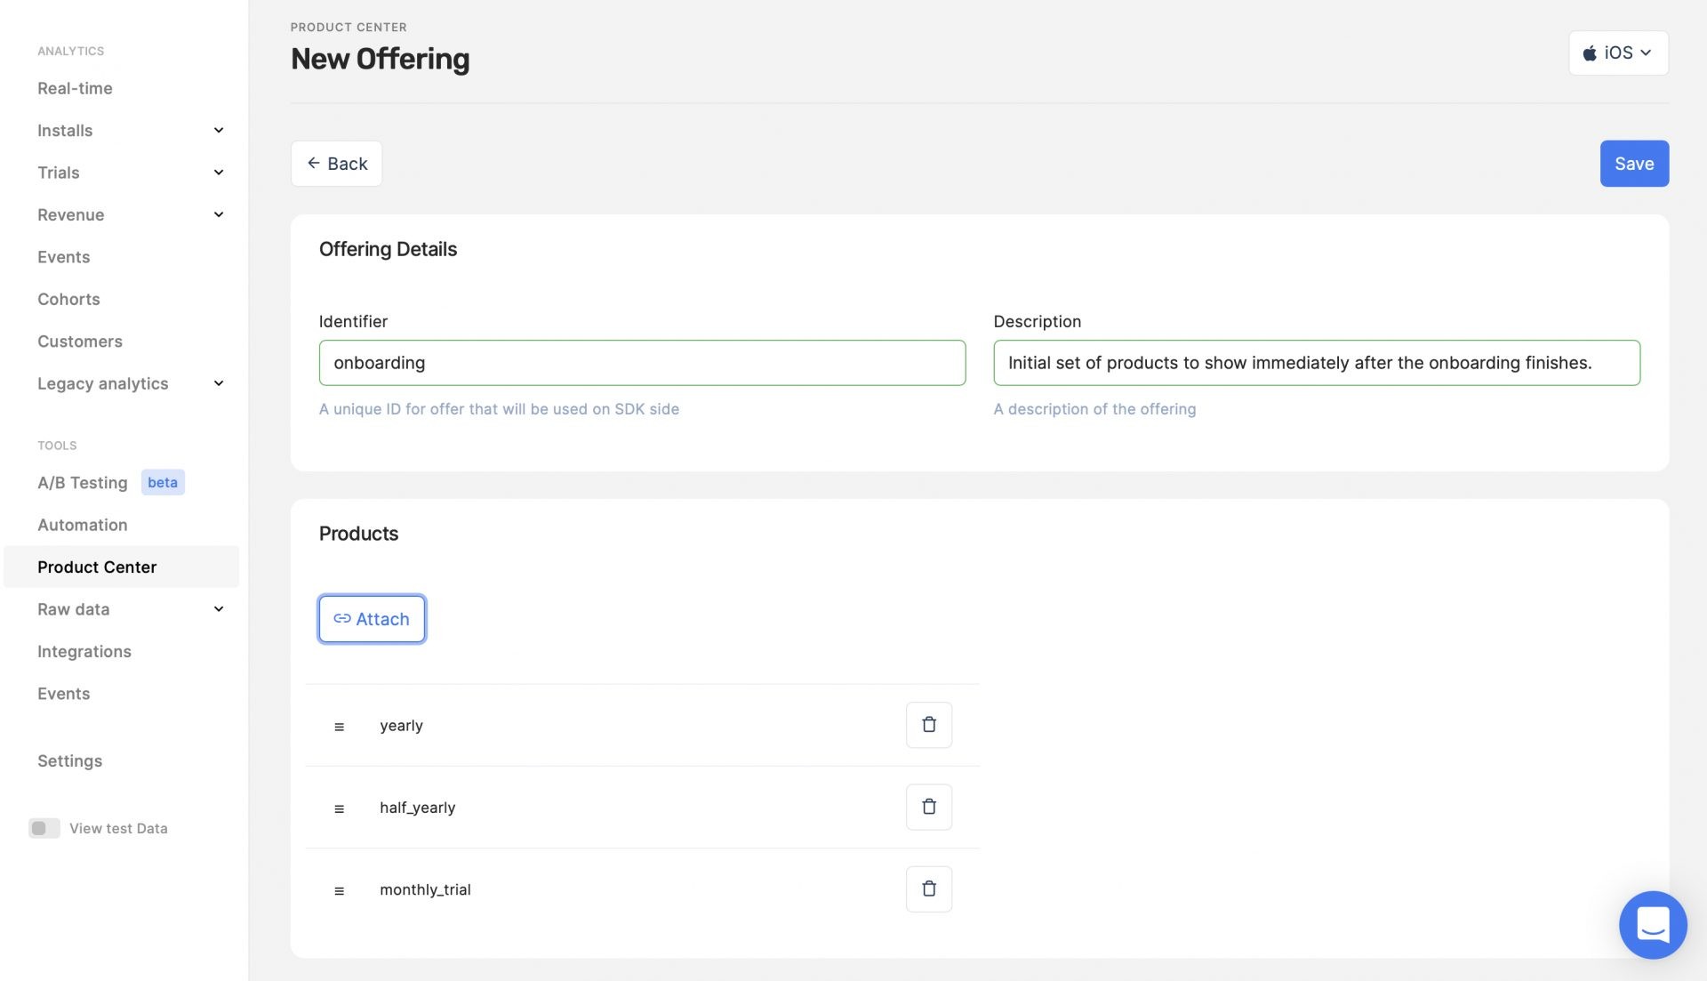Remove the monthly_trial product

point(929,889)
